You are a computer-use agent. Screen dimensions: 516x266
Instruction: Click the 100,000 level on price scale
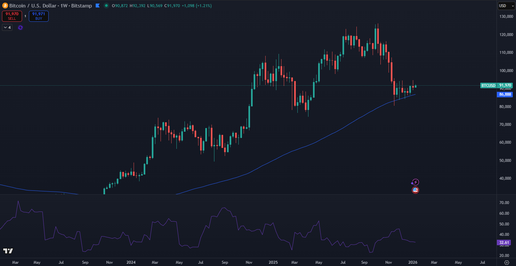(x=506, y=70)
